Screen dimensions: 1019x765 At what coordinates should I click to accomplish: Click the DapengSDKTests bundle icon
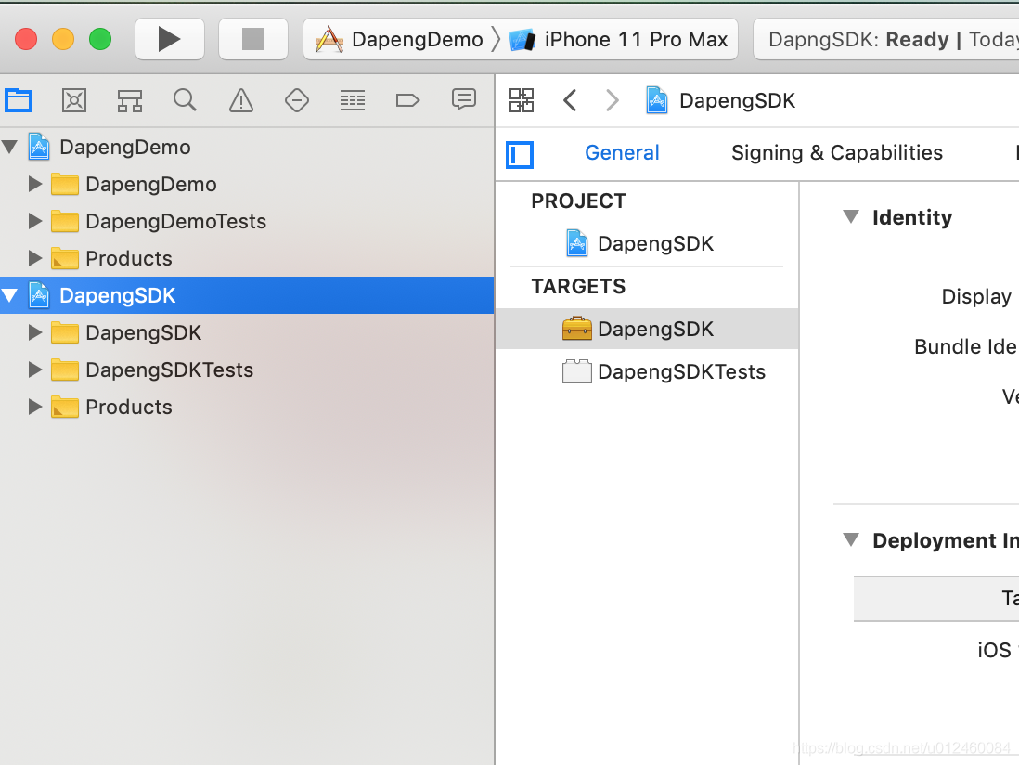[x=577, y=371]
